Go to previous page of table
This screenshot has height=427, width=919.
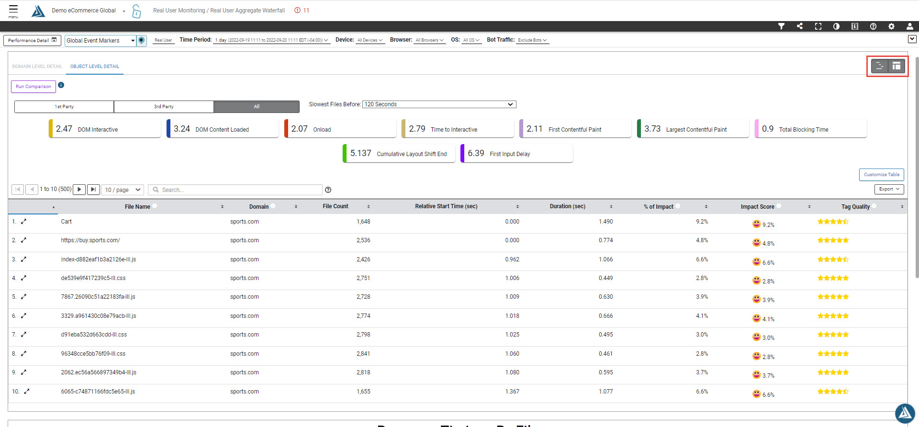point(32,190)
